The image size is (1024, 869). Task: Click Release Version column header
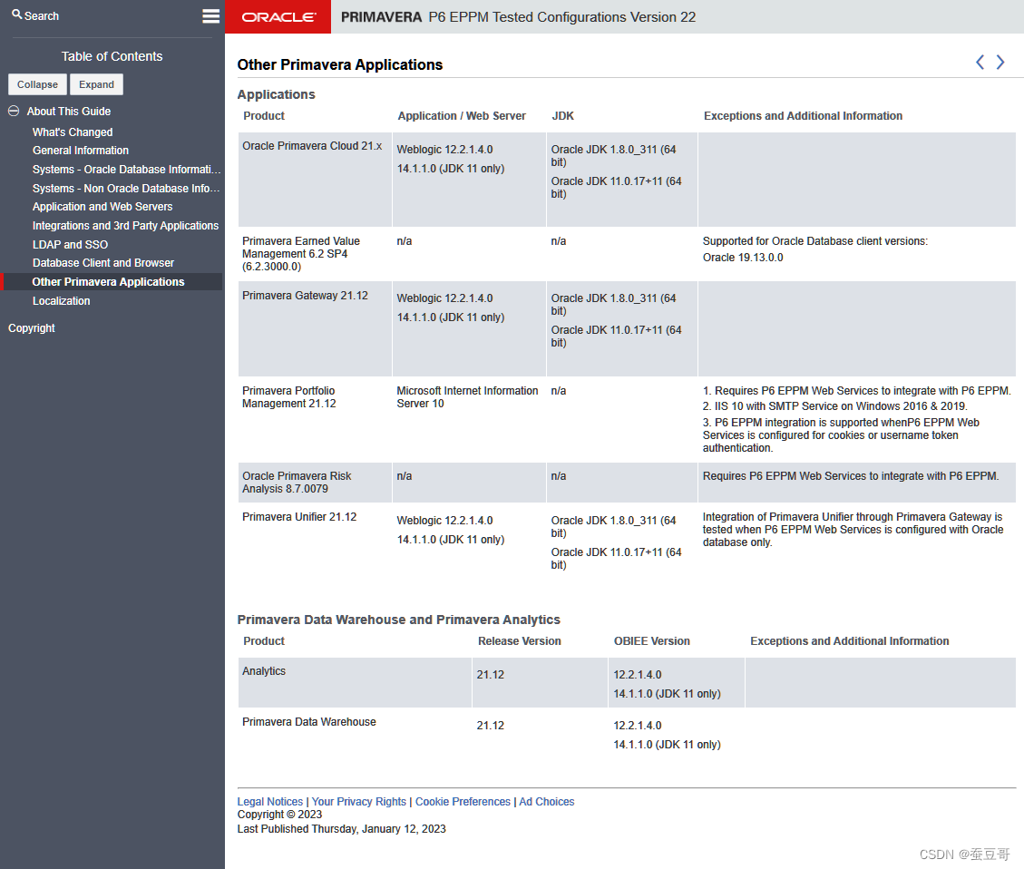[x=519, y=641]
